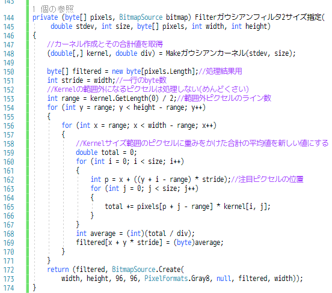
Task: Click the closing brace on line 174
Action: coord(34,288)
